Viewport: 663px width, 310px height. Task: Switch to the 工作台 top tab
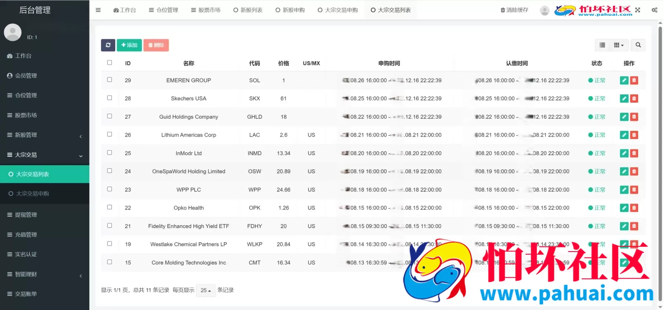pyautogui.click(x=124, y=10)
